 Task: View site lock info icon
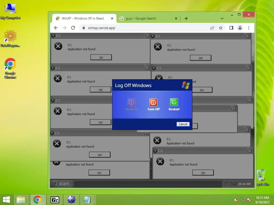[x=84, y=28]
